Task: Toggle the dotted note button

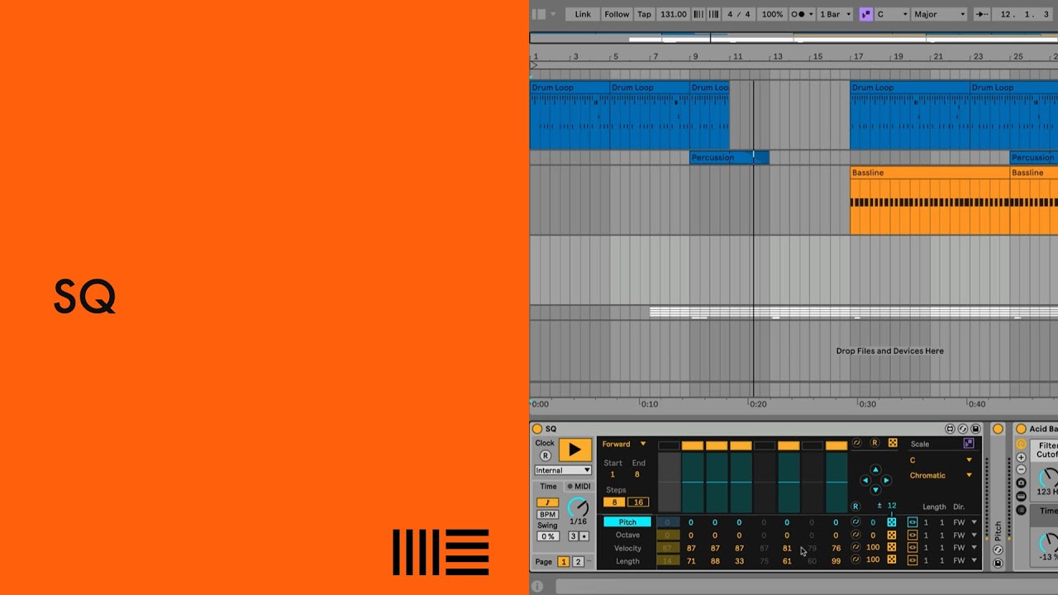Action: [x=584, y=536]
